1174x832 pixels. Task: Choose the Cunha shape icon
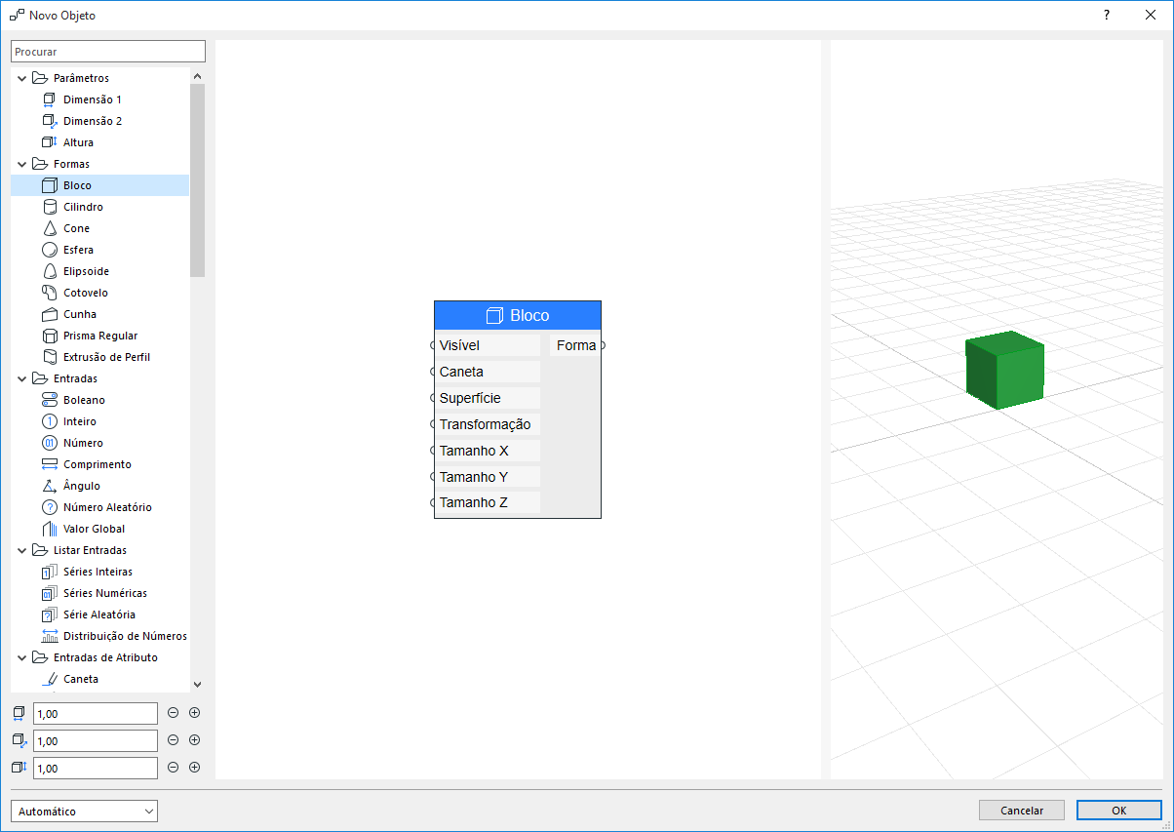[x=51, y=314]
